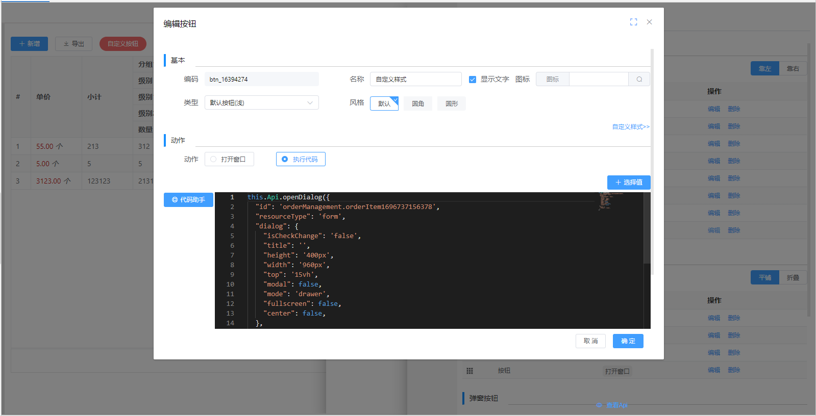
Task: Click the code editor vertical scrollbar
Action: [x=647, y=229]
